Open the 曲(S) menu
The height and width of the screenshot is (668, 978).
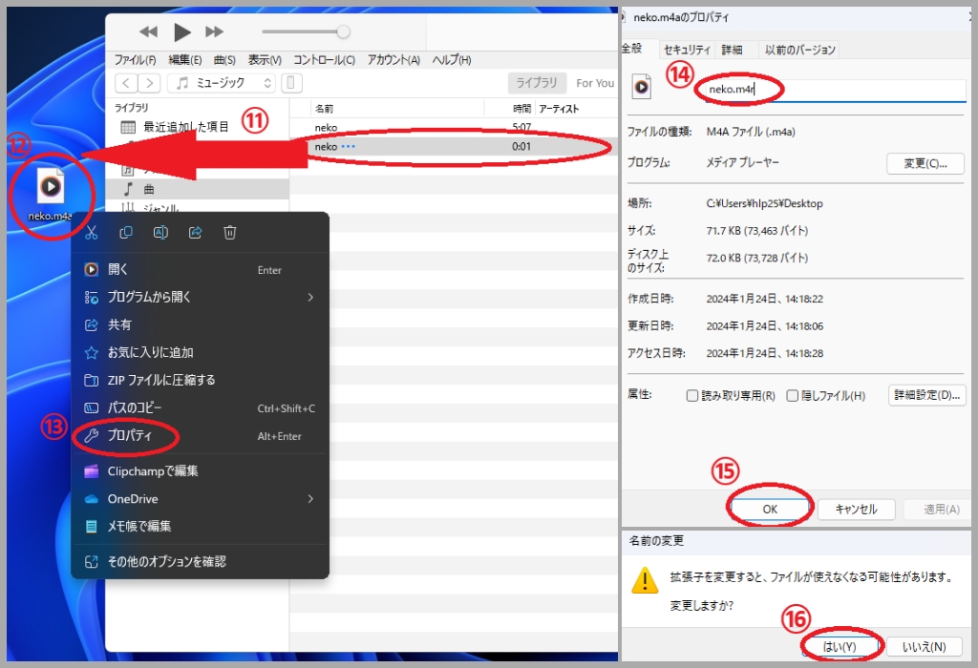pos(224,60)
